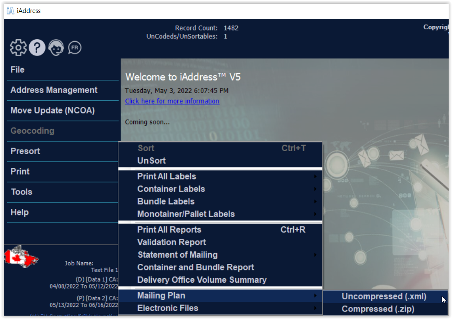Viewport: 452px width, 319px height.
Task: Expand the Bundle Labels submenu arrow
Action: [x=315, y=202]
